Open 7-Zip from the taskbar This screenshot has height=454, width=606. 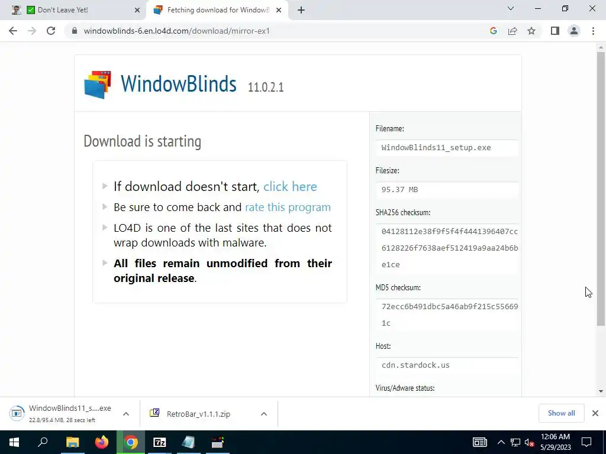click(160, 442)
